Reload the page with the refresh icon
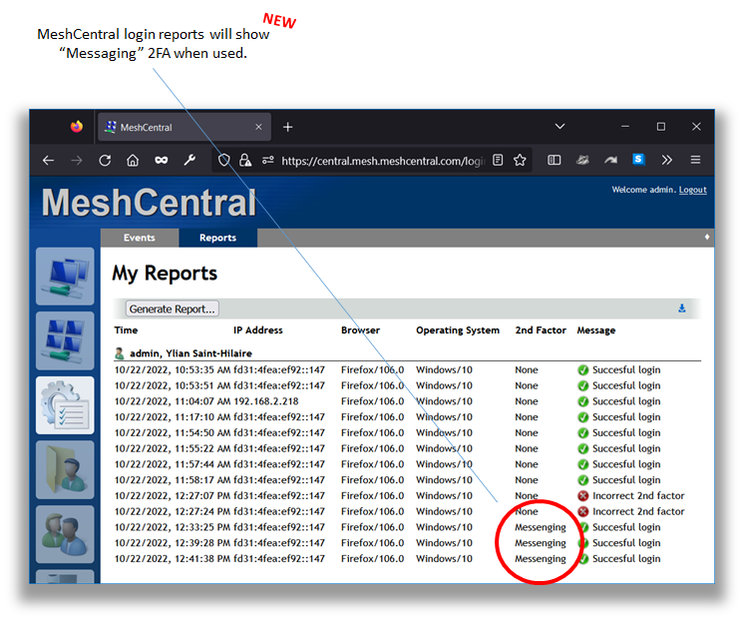Image resolution: width=744 pixels, height=621 pixels. [x=105, y=160]
